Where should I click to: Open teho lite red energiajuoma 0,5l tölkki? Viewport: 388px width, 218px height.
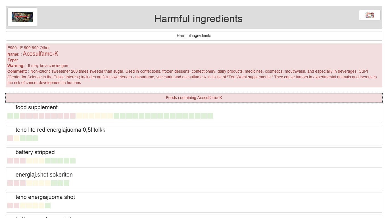61,130
